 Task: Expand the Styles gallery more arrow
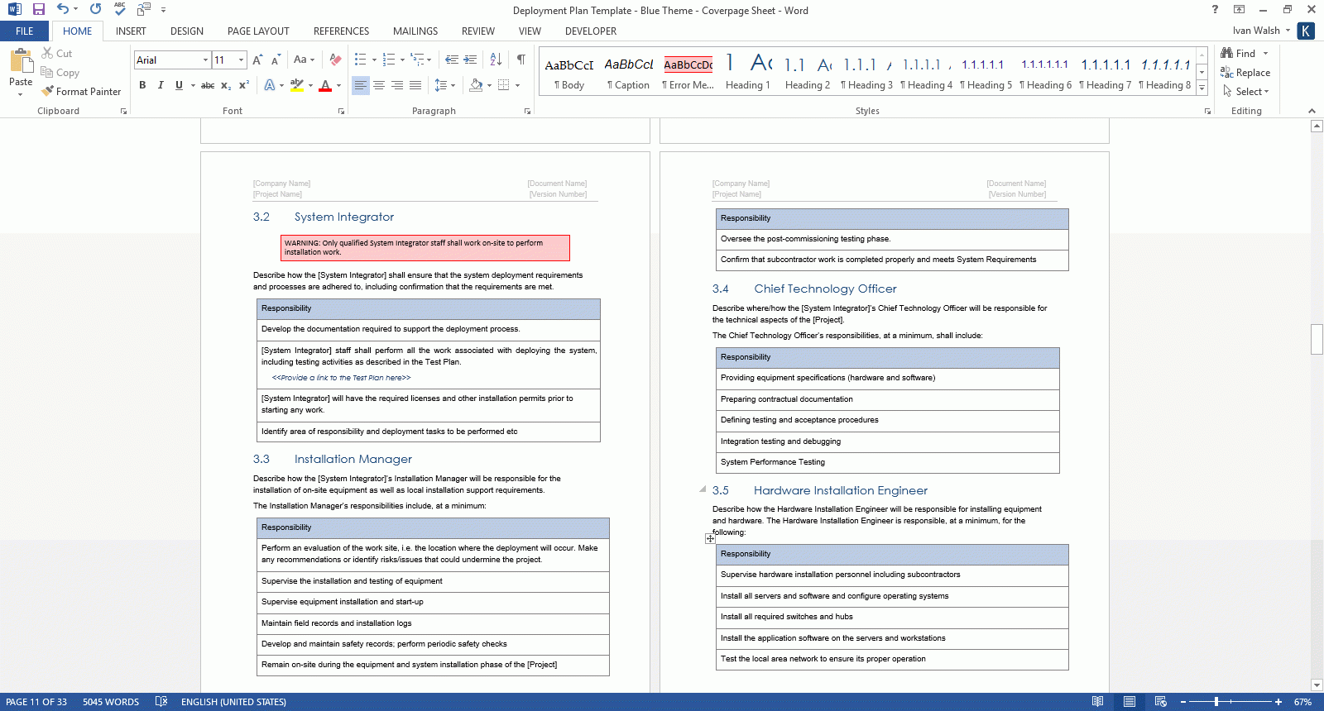coord(1202,88)
